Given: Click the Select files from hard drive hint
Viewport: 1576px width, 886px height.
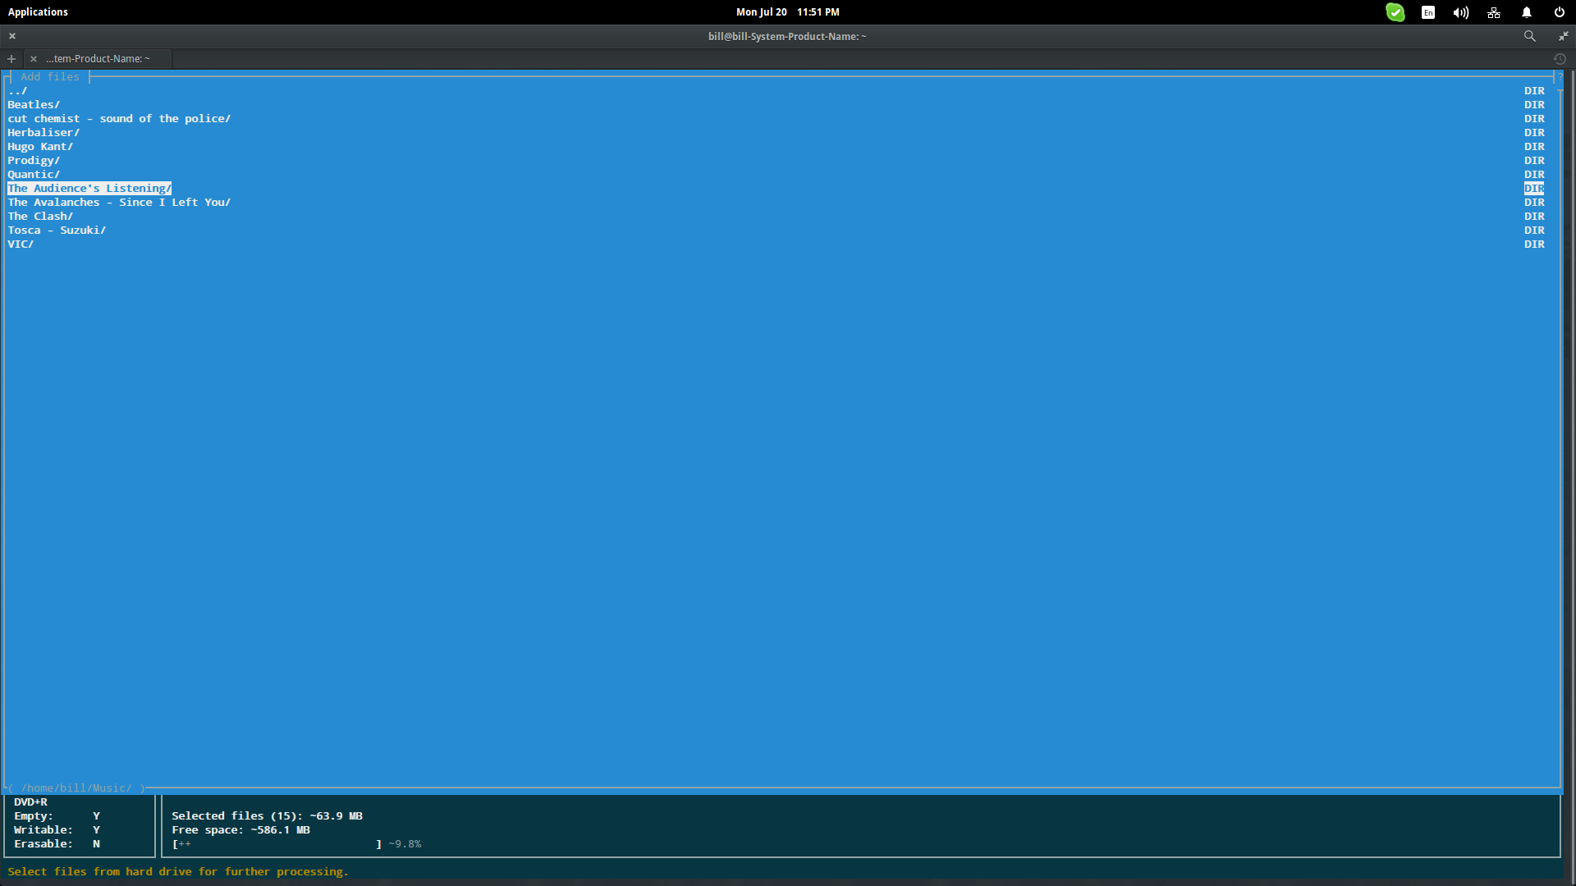Looking at the screenshot, I should click(x=178, y=872).
